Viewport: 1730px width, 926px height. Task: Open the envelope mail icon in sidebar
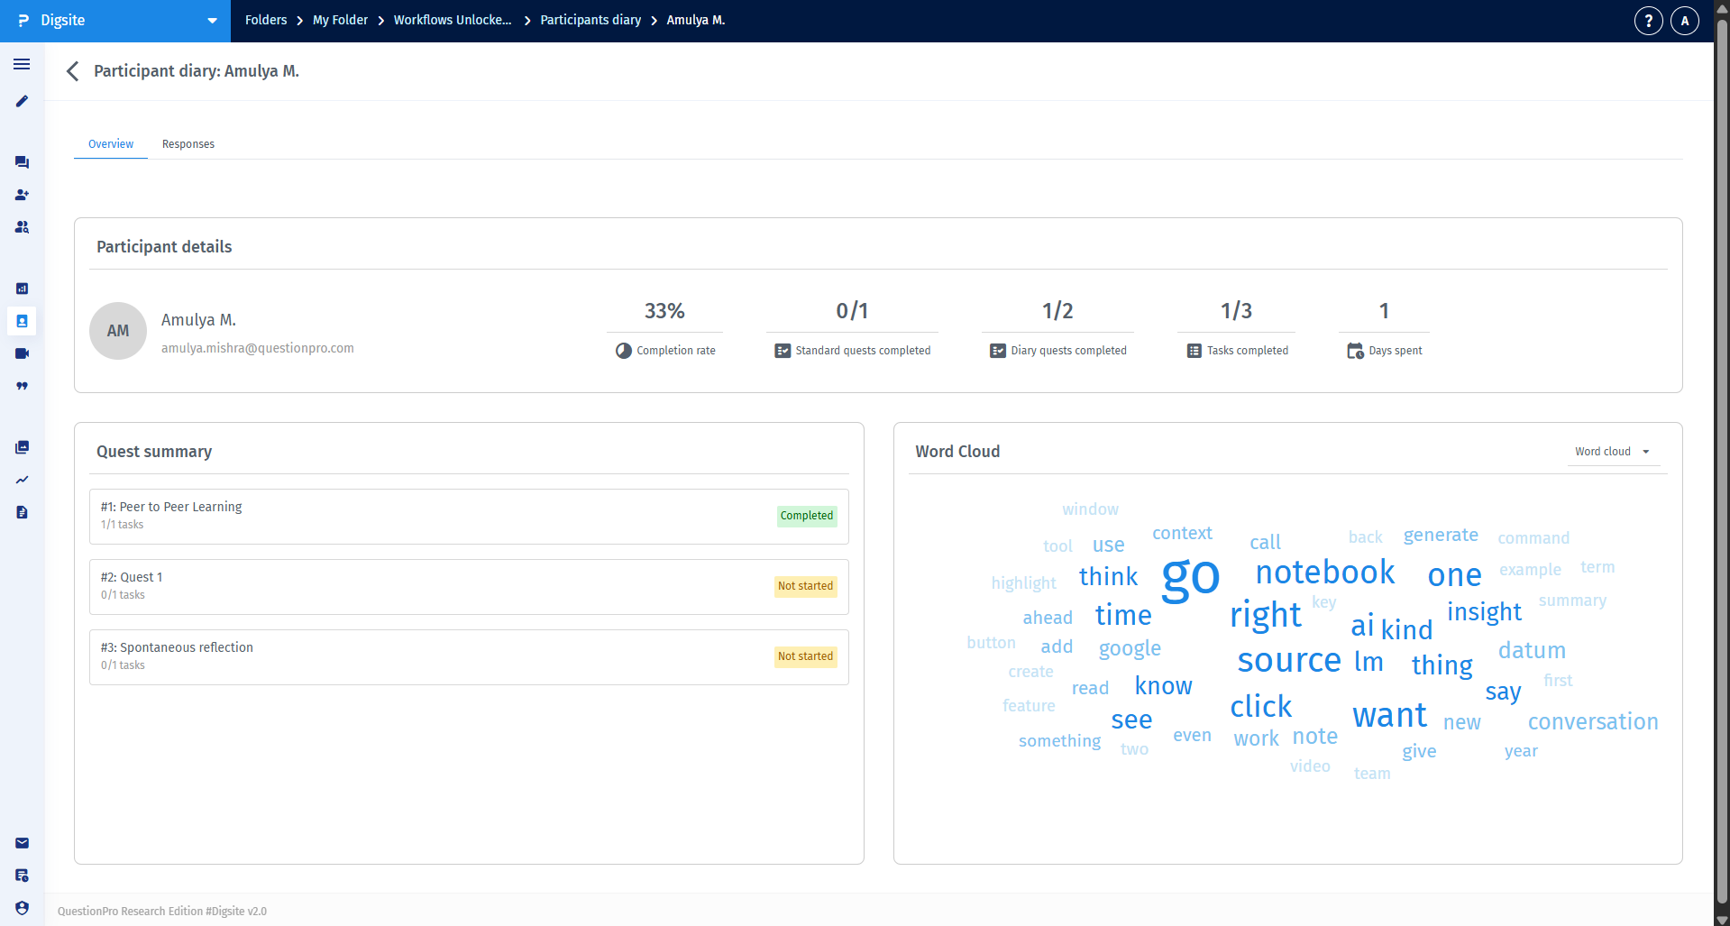point(22,843)
